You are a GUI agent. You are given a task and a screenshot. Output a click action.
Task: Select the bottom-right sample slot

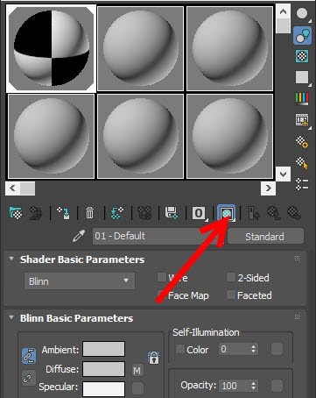229,136
